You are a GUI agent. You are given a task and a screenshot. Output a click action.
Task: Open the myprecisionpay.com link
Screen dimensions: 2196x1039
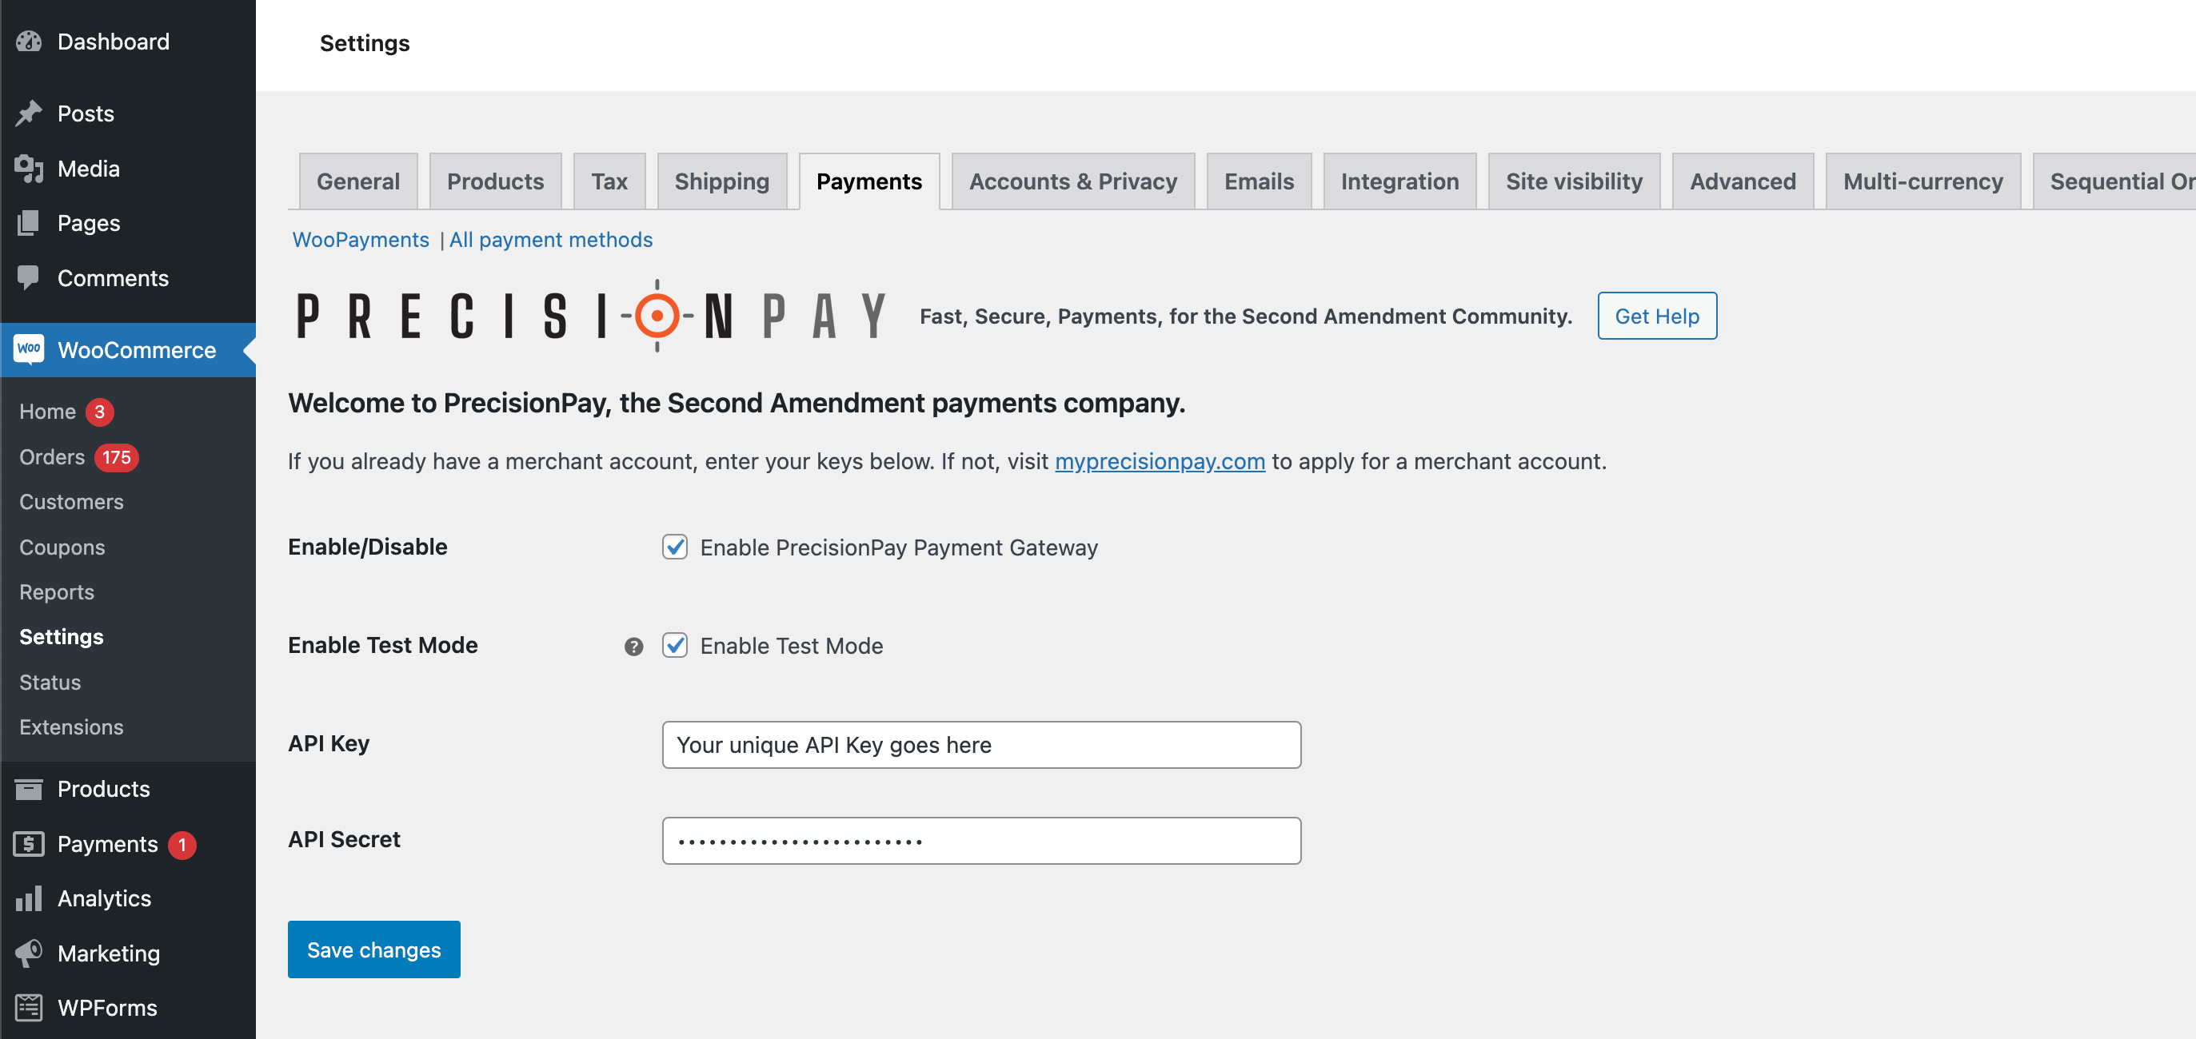pos(1160,460)
